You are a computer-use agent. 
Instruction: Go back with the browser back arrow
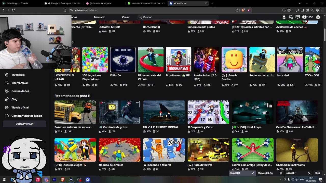coord(3,10)
